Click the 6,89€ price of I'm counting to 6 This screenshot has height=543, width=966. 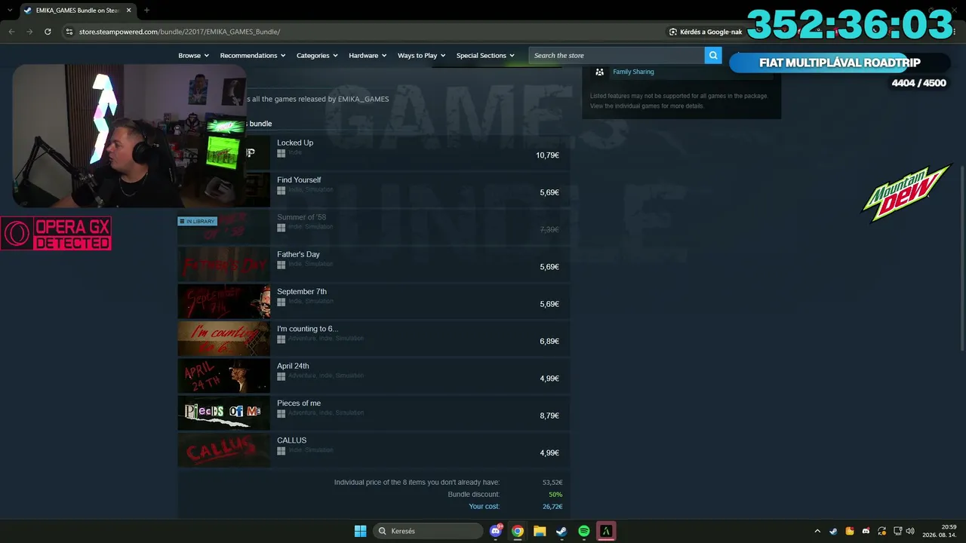pyautogui.click(x=549, y=341)
